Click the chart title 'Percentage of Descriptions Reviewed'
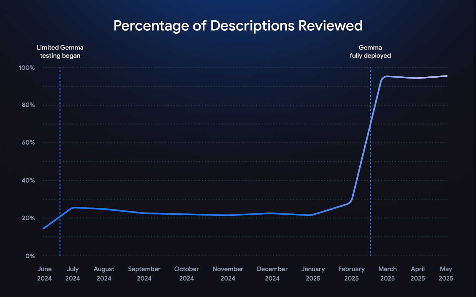Screen dimensions: 476x297 (x=238, y=25)
